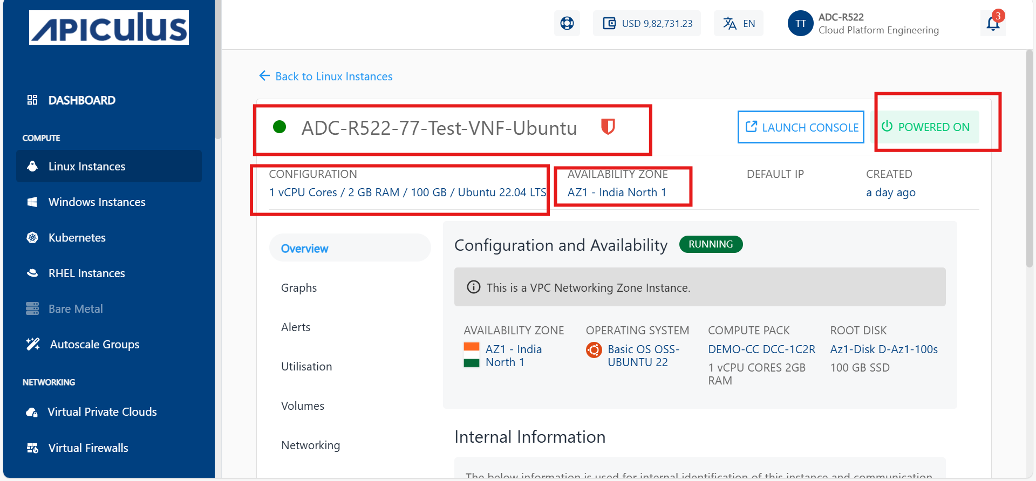Click the back arrow icon
This screenshot has height=481, width=1036.
pyautogui.click(x=264, y=75)
